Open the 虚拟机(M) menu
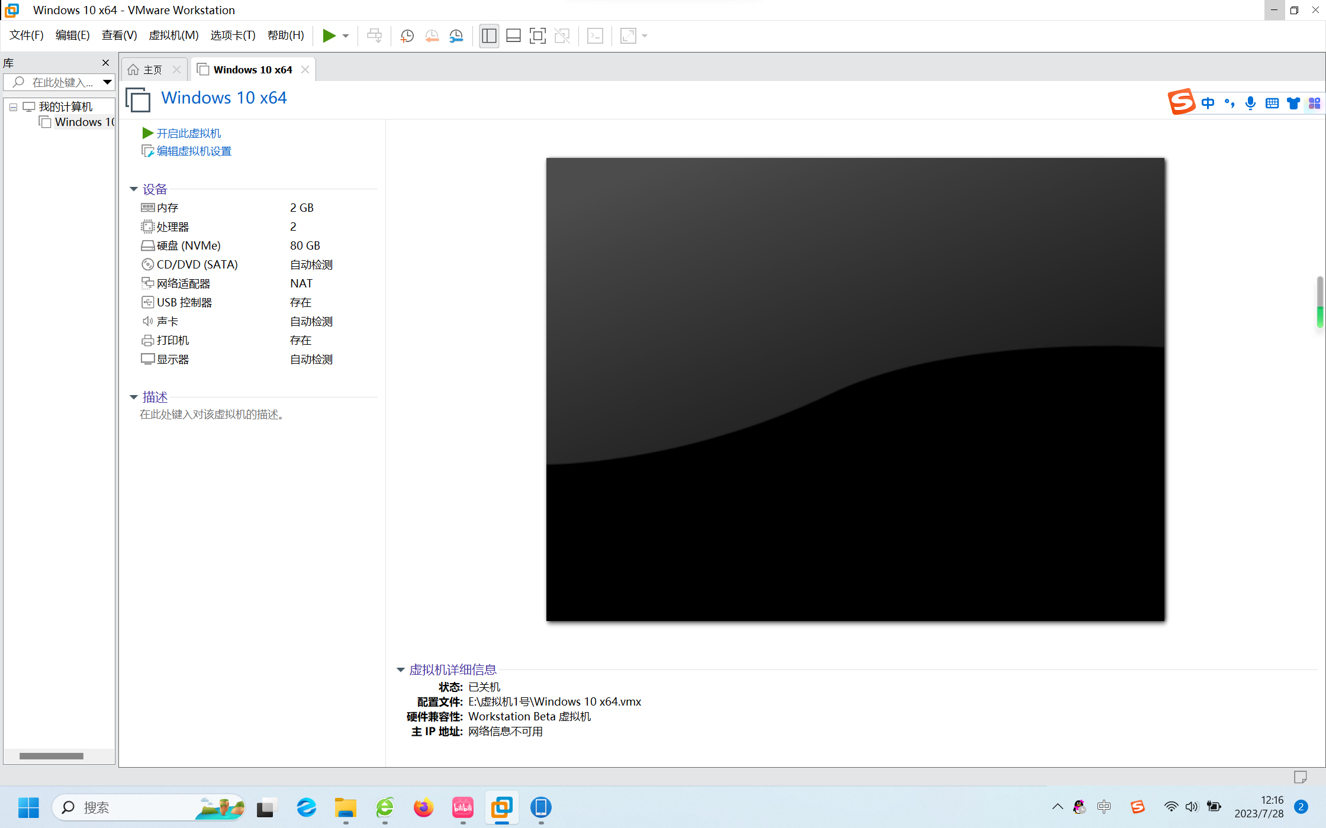The height and width of the screenshot is (828, 1326). point(173,35)
